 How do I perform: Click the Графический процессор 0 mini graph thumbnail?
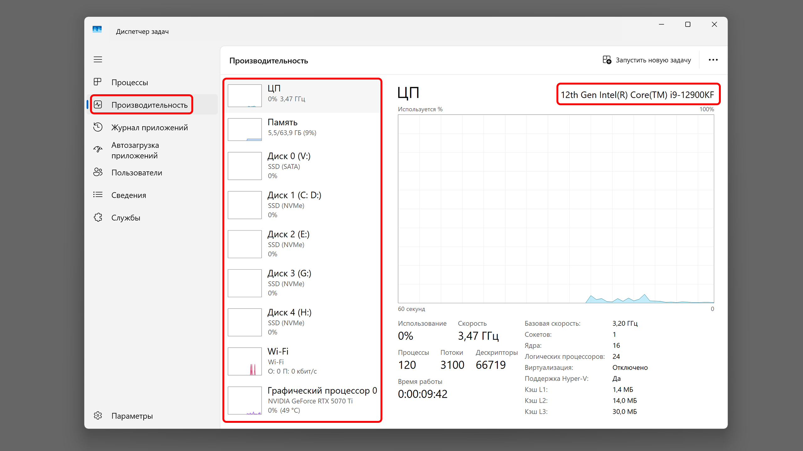[245, 401]
